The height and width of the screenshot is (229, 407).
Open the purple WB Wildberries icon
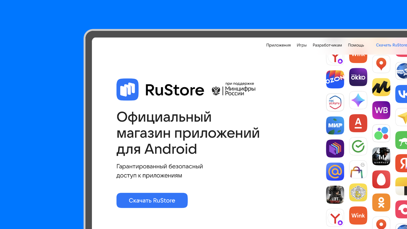click(x=381, y=110)
